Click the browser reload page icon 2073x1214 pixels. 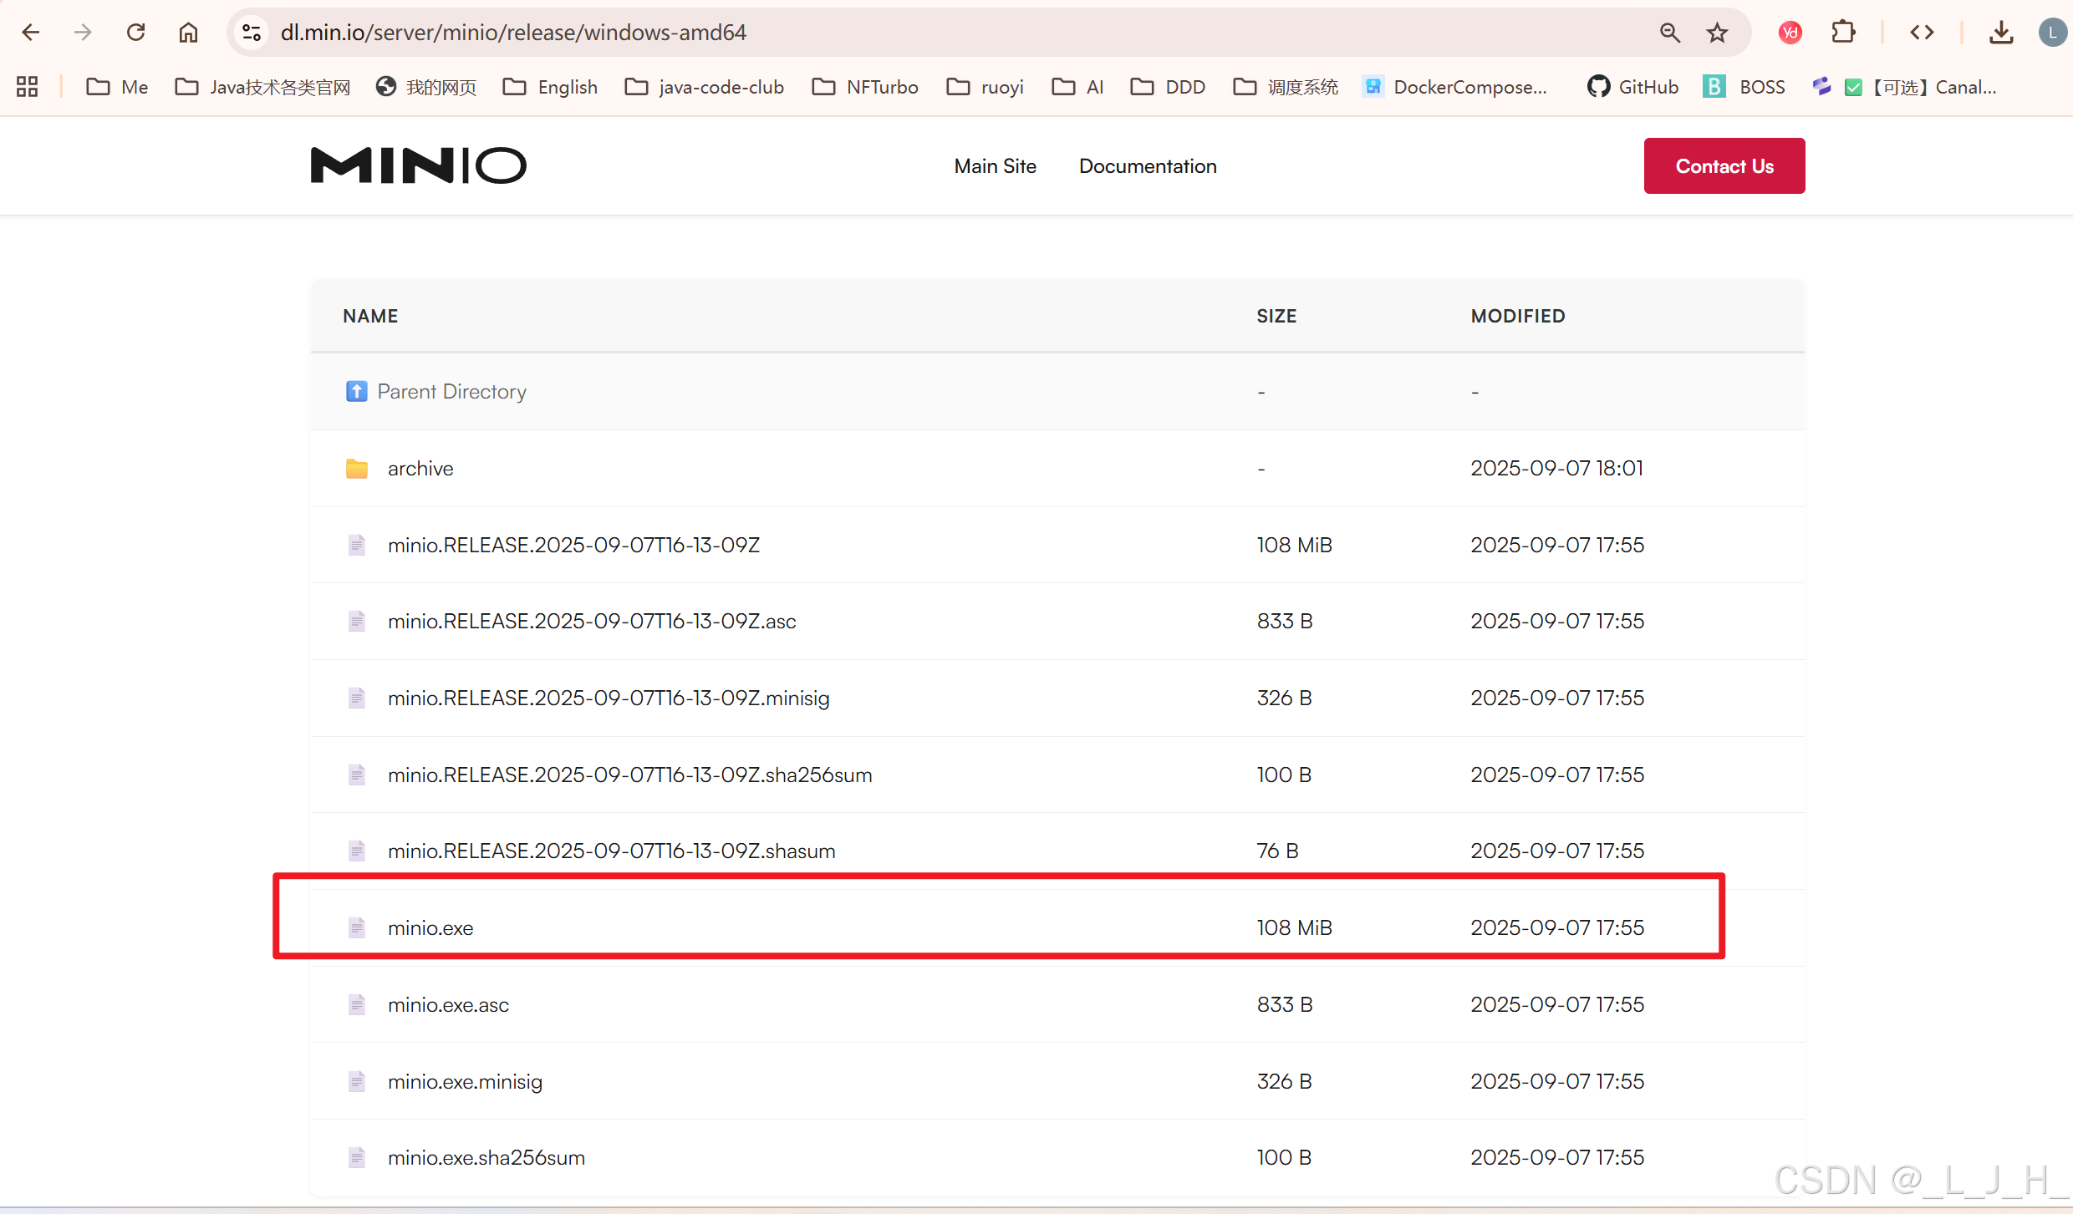pos(135,33)
